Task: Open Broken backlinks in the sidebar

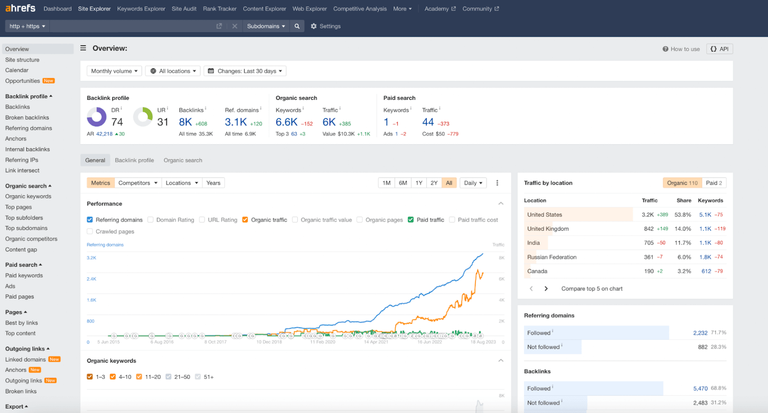Action: (x=27, y=118)
